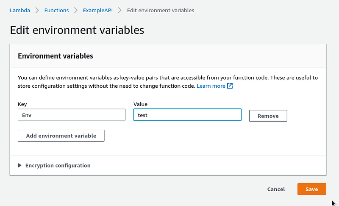Screen dimensions: 339x206
Task: Click the Edit environment variables breadcrumb text
Action: pyautogui.click(x=161, y=10)
